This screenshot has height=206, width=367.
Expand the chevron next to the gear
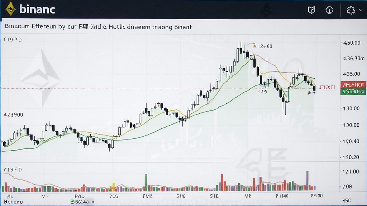pyautogui.click(x=361, y=10)
